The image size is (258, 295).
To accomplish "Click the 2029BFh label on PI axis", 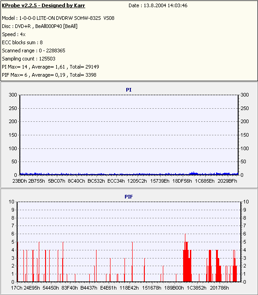I will (227, 181).
